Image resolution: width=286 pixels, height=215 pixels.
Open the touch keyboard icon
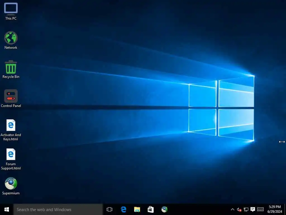261,209
